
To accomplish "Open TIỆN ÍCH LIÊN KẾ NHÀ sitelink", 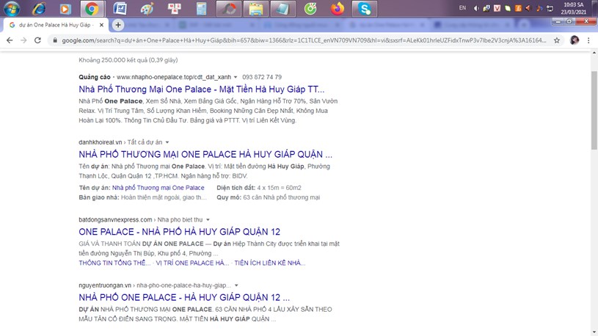I will [269, 263].
